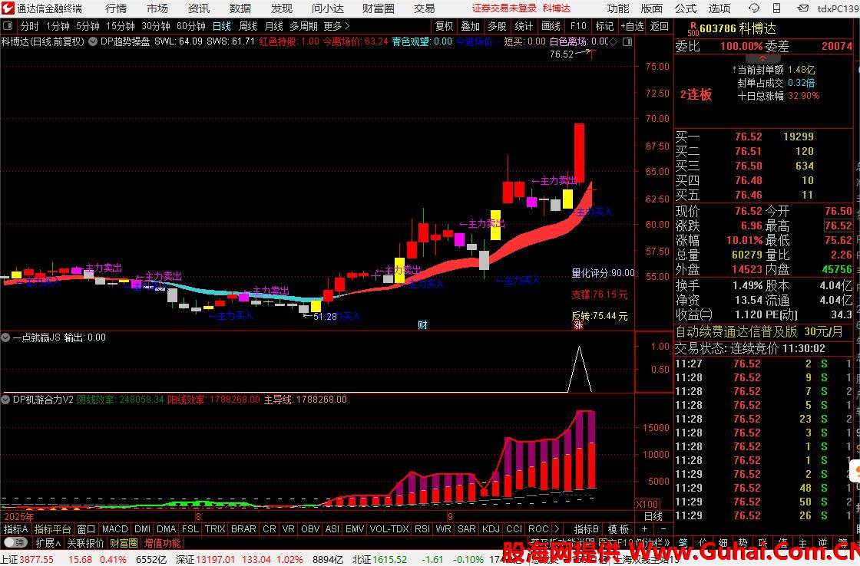Select the BRAR indicator tab
Screen dimensions: 860x566
click(x=243, y=529)
